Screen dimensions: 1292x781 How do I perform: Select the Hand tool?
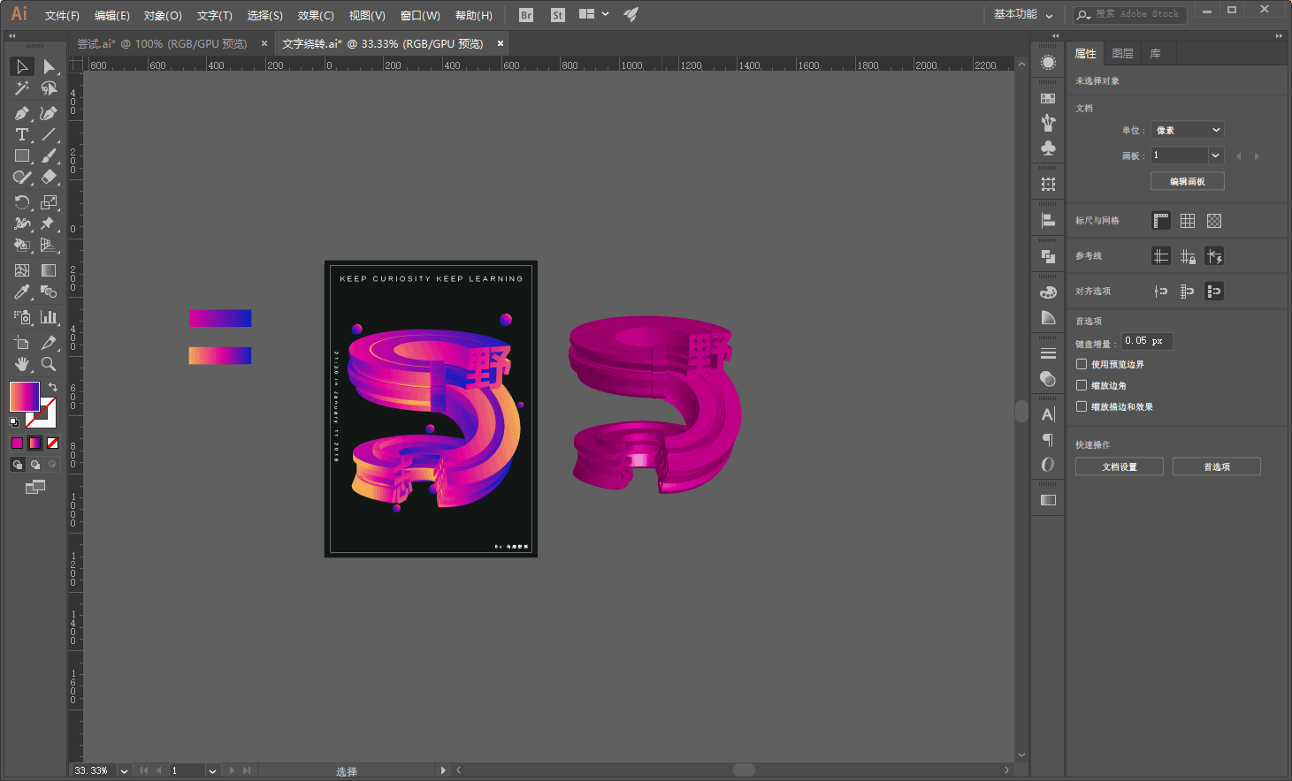(22, 363)
